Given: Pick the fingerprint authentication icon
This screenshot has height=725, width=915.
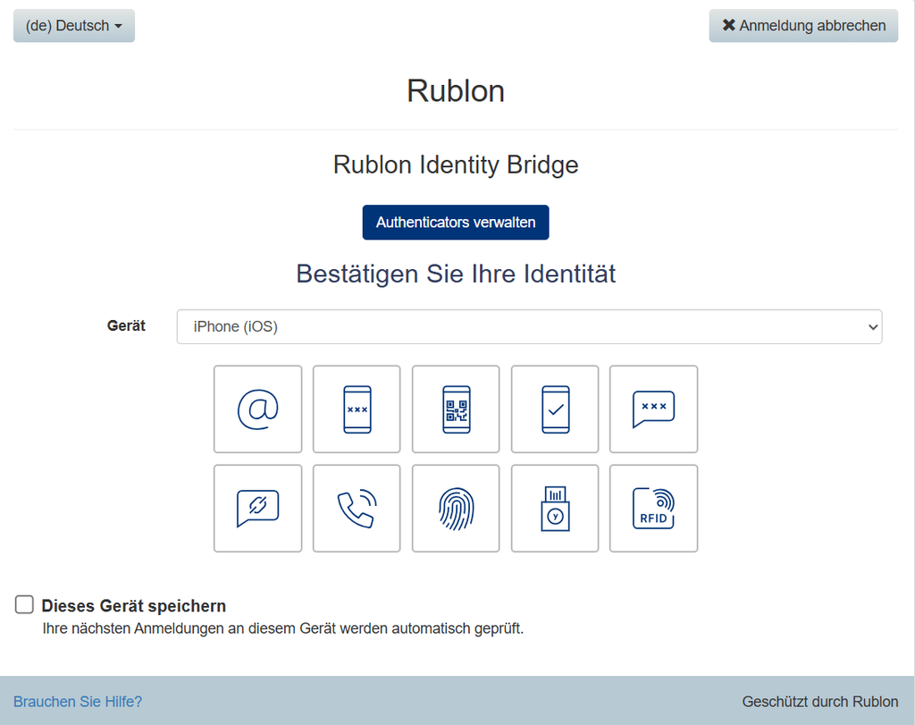Looking at the screenshot, I should point(456,509).
